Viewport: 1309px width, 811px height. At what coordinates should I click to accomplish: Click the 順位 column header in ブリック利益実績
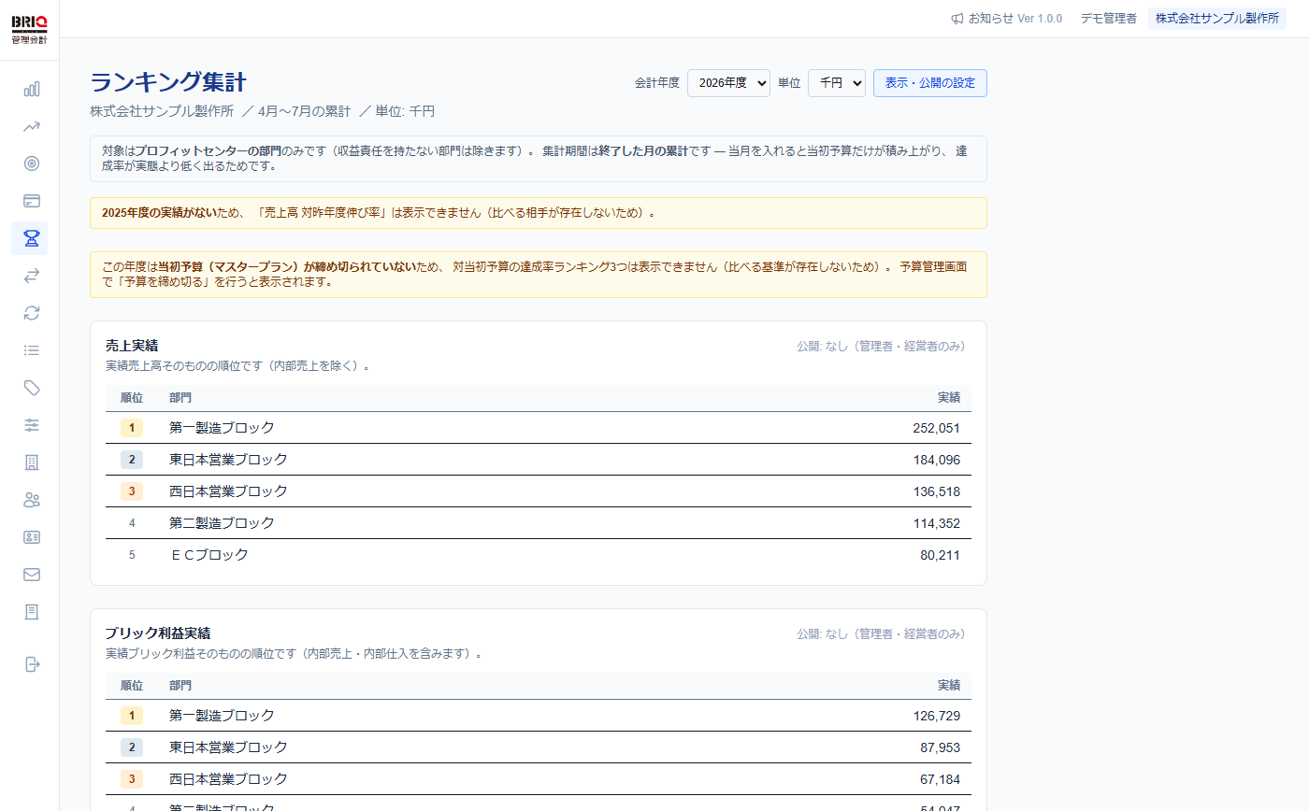pyautogui.click(x=132, y=686)
